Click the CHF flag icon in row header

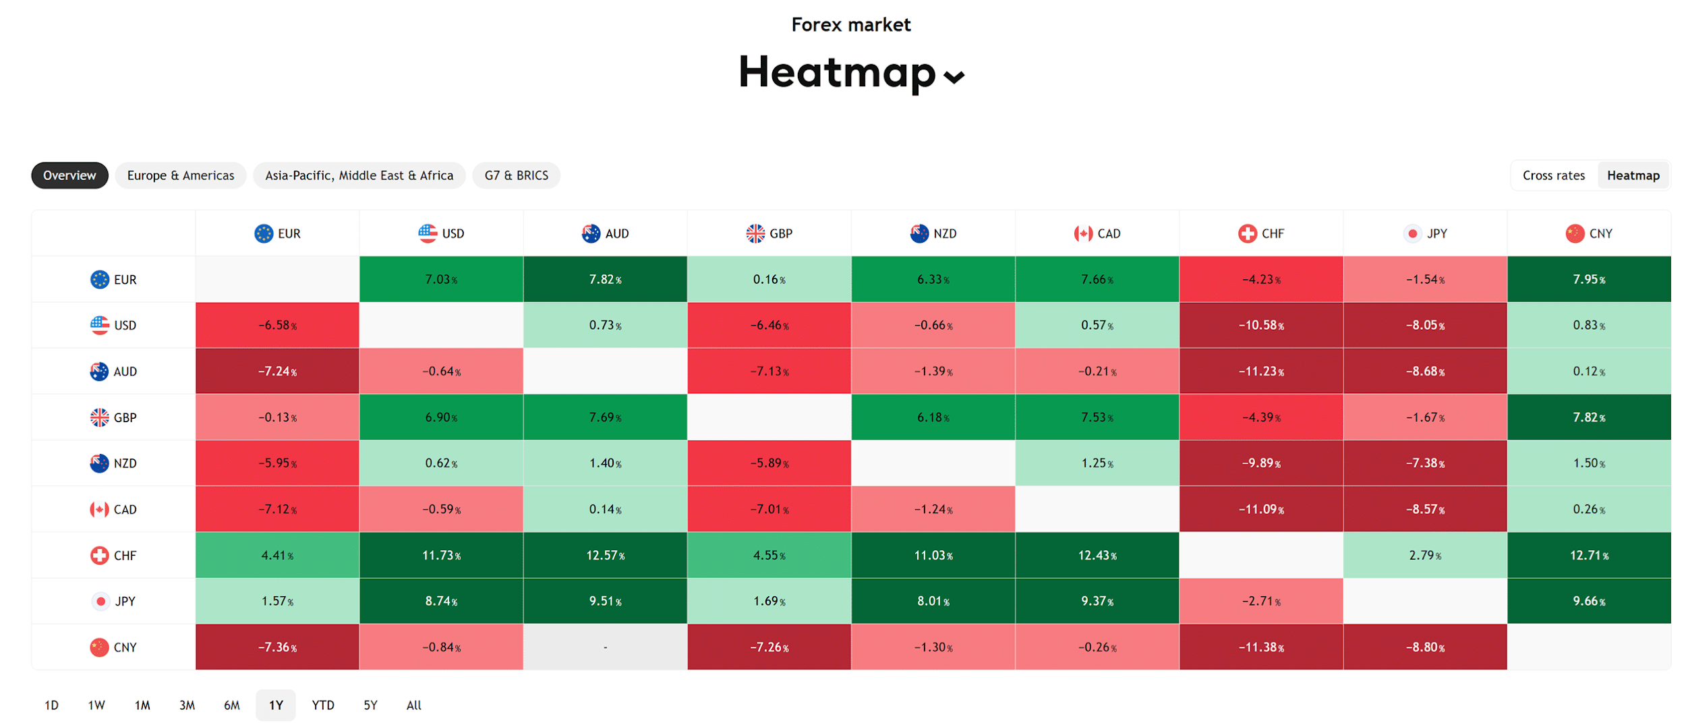point(99,555)
